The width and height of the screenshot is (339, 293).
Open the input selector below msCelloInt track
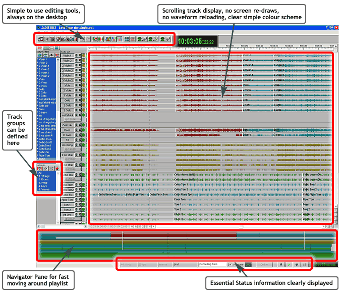(x=73, y=119)
